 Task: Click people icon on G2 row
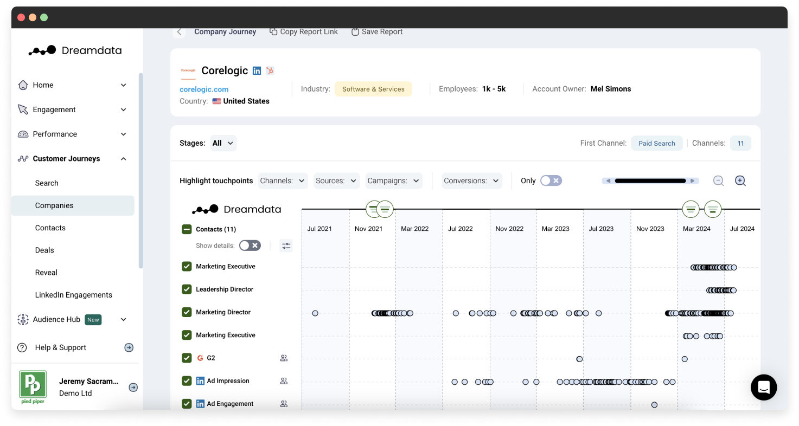tap(284, 358)
